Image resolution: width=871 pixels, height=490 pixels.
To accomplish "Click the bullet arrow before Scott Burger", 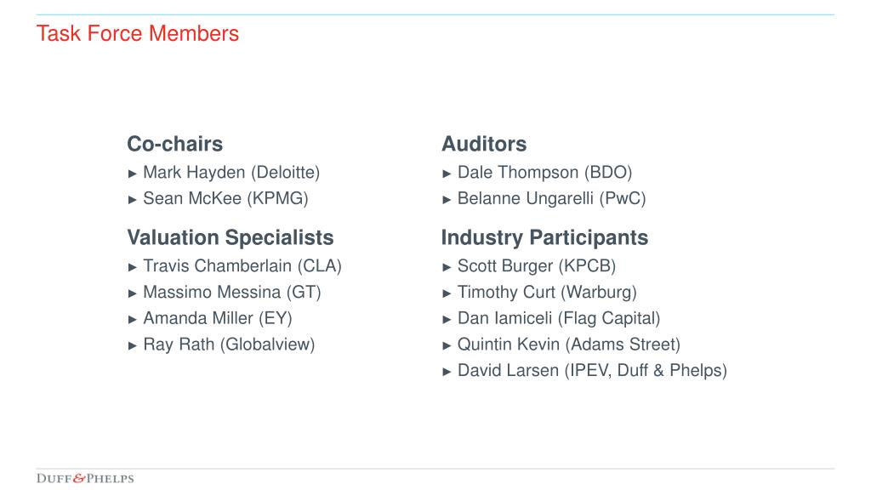I will point(447,267).
